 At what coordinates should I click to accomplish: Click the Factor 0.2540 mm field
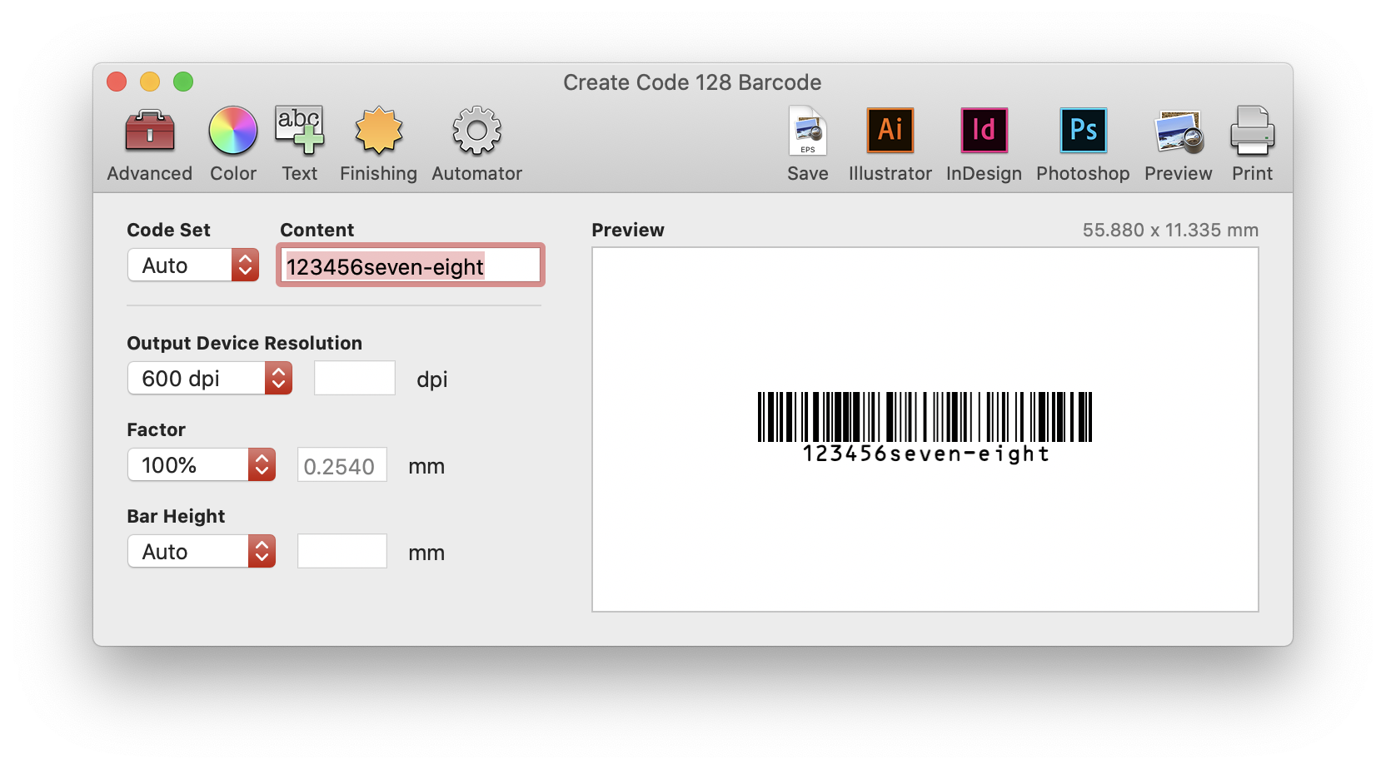342,466
